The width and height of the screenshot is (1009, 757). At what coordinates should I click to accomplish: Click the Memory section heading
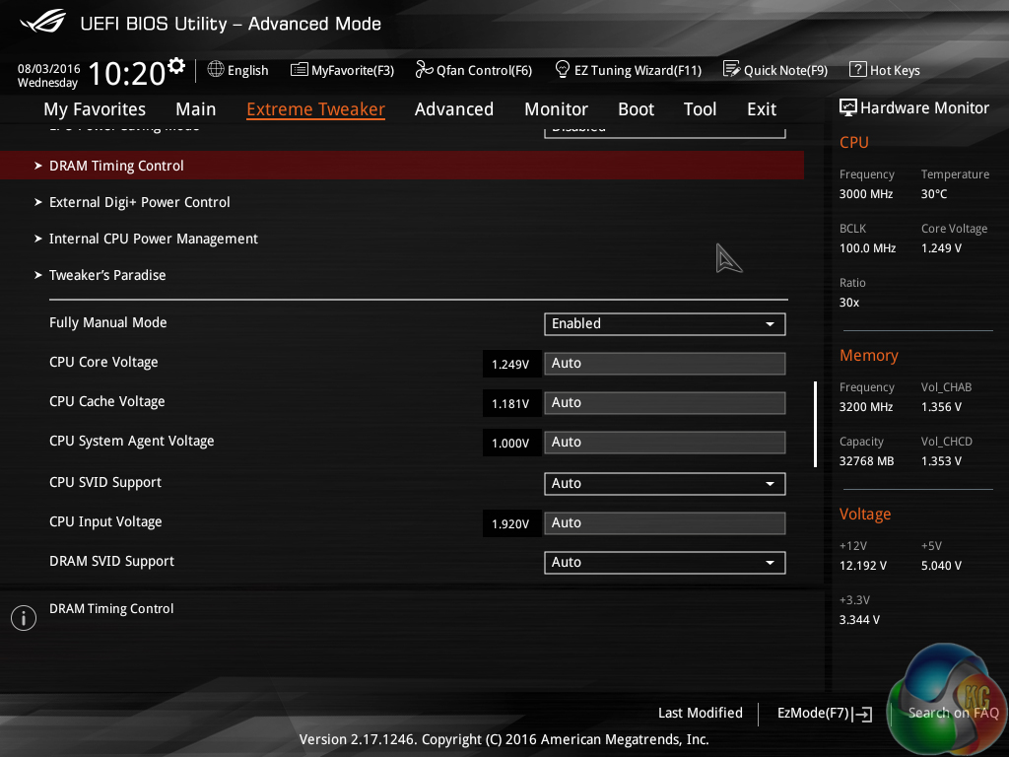click(x=868, y=355)
